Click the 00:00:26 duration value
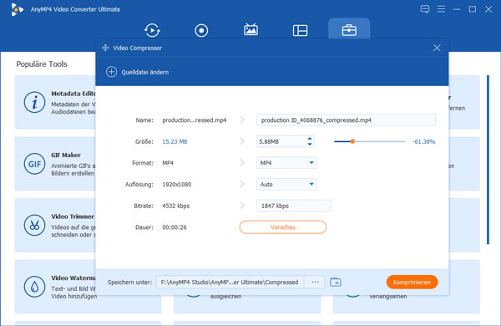 pyautogui.click(x=175, y=227)
